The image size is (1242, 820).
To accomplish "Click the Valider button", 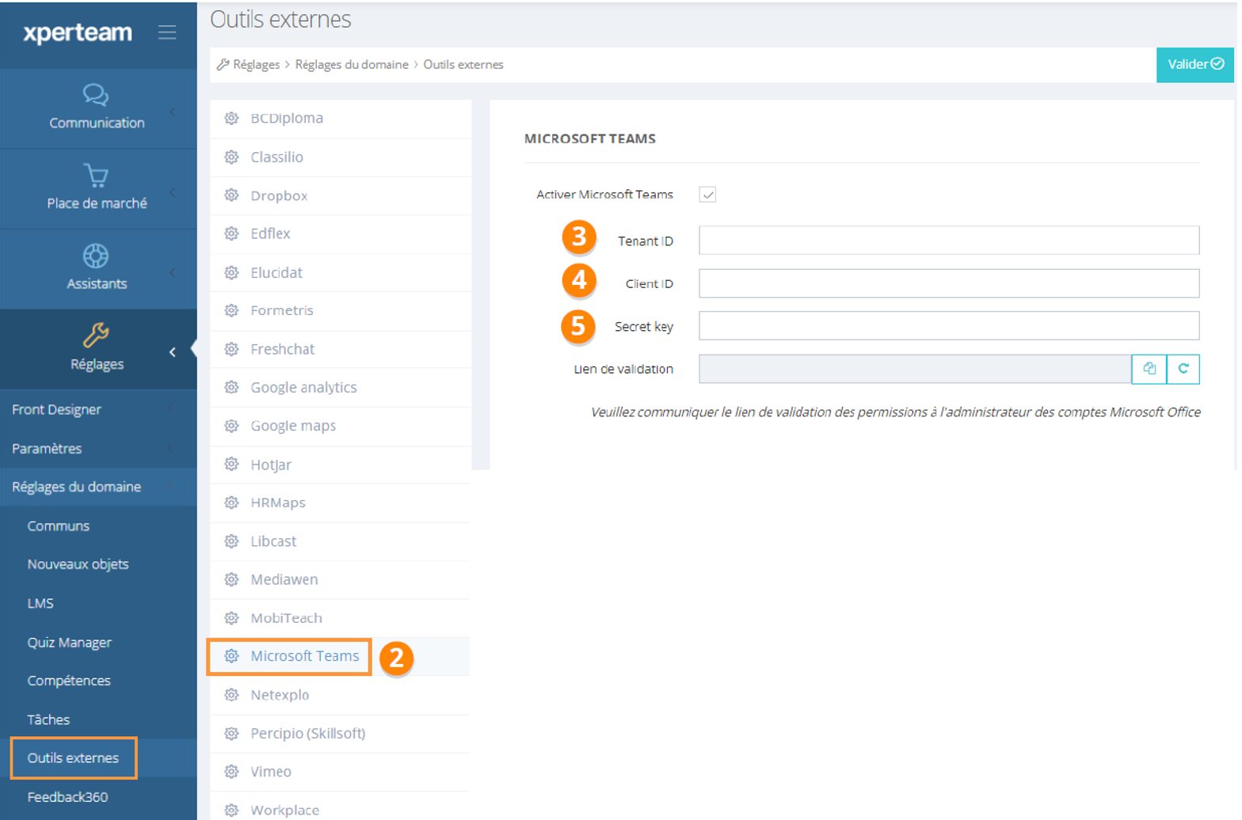I will 1194,64.
